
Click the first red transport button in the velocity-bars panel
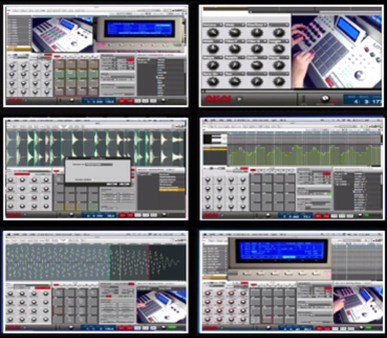click(x=318, y=216)
